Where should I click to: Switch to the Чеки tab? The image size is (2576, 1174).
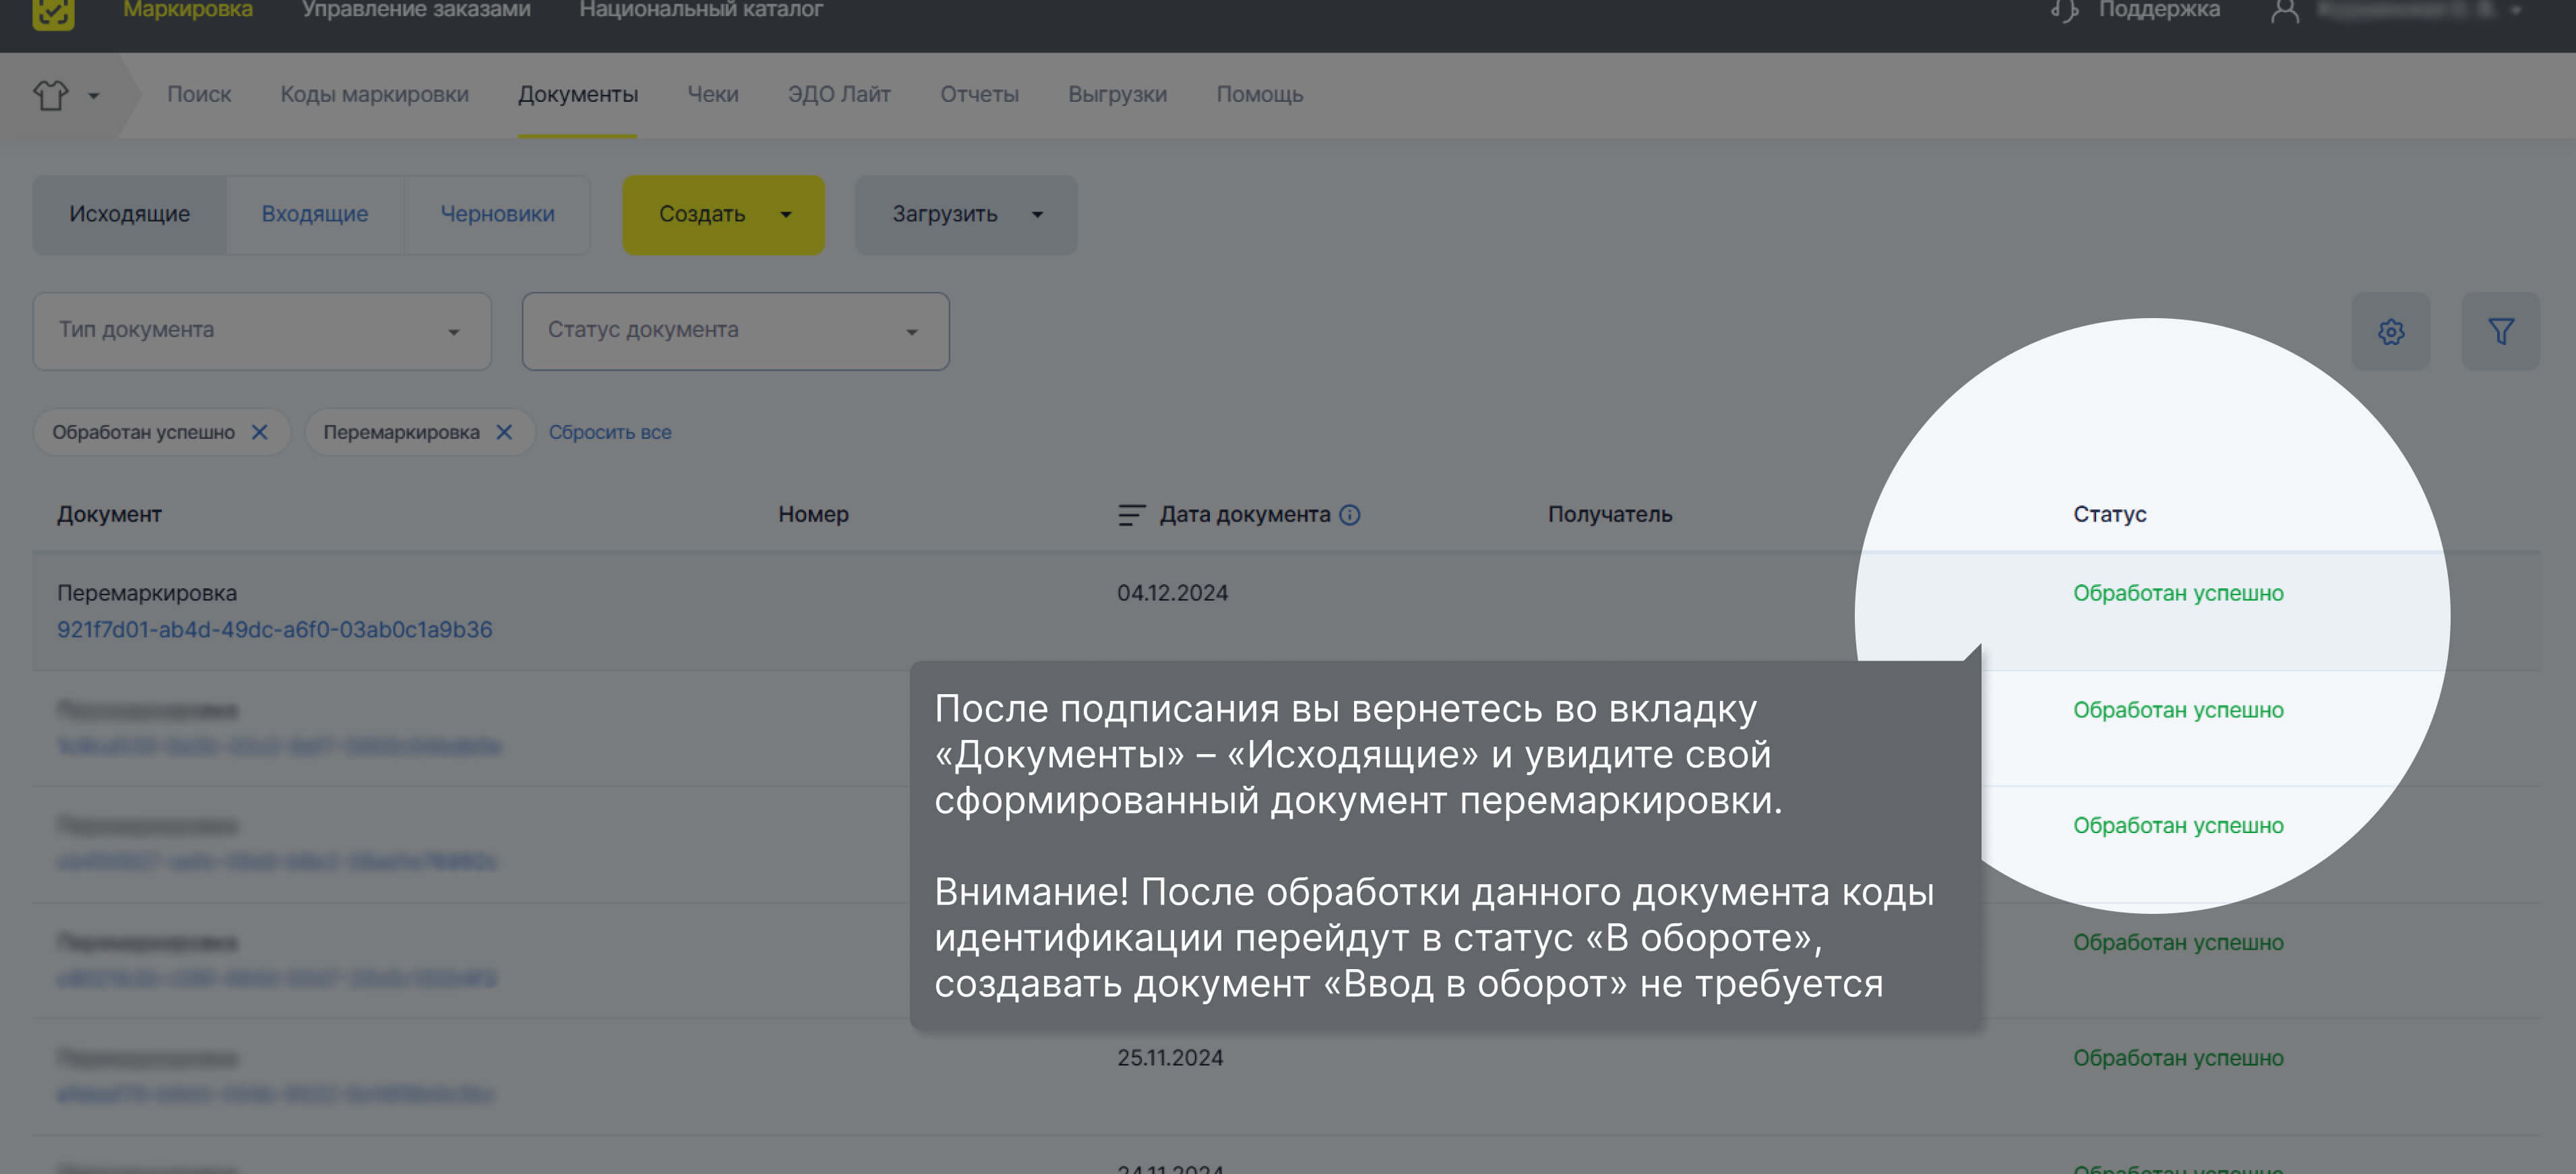pos(712,95)
